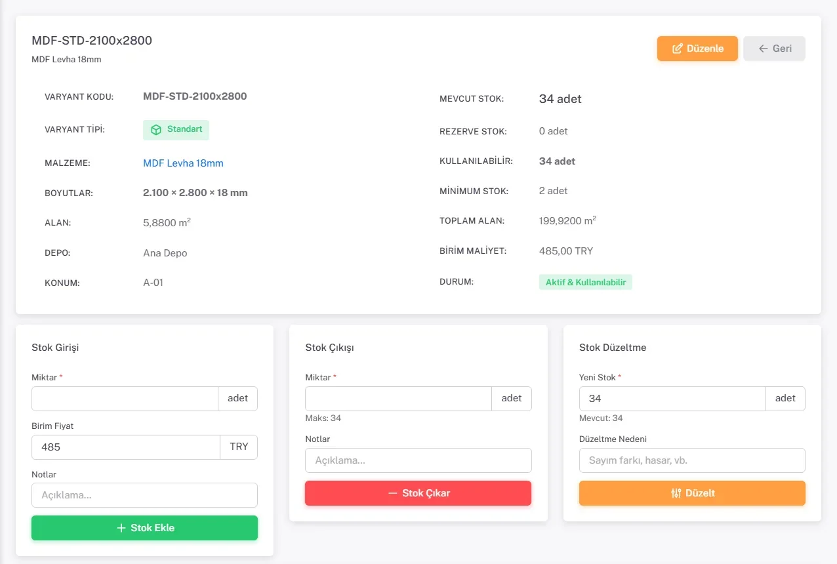Viewport: 837px width, 564px height.
Task: Click the cube icon in Standart badge
Action: pos(156,130)
